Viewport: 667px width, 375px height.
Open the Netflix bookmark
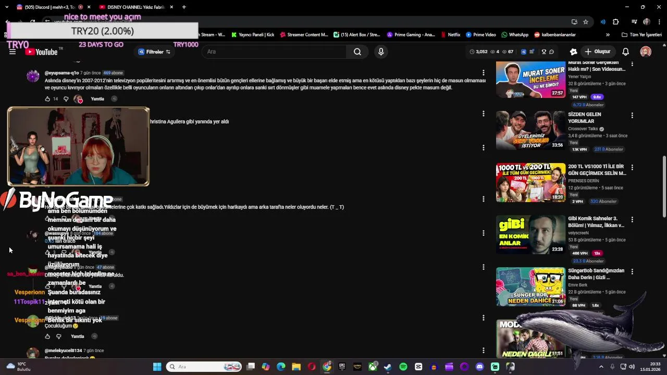(x=451, y=35)
